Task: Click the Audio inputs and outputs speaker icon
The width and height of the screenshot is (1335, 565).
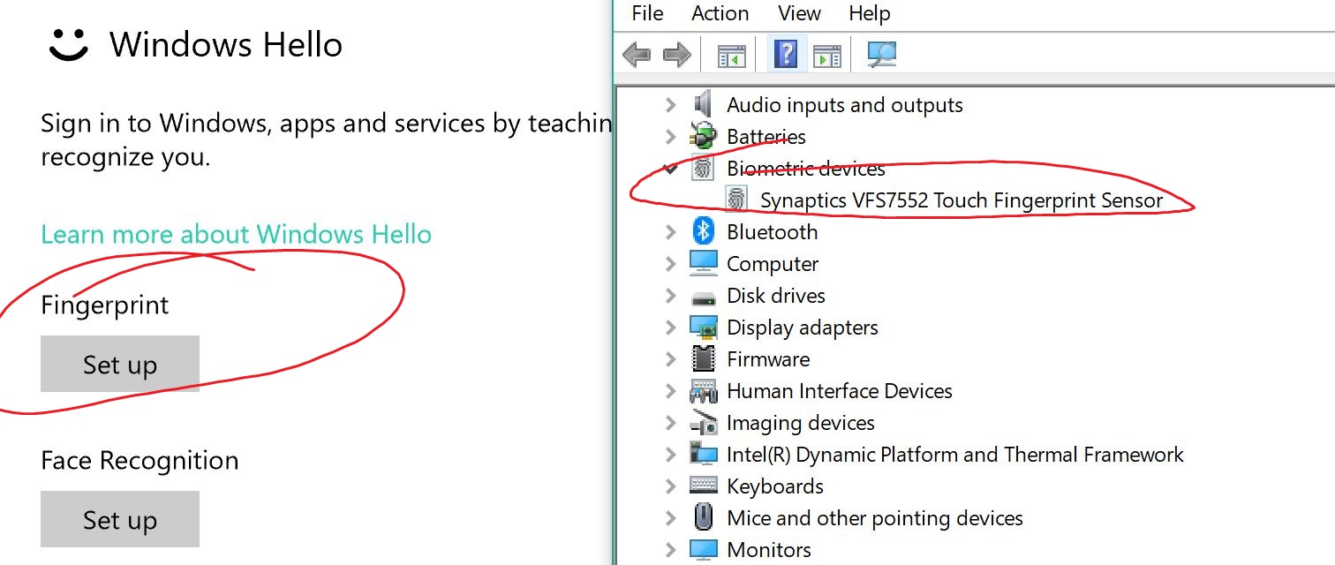Action: click(704, 105)
